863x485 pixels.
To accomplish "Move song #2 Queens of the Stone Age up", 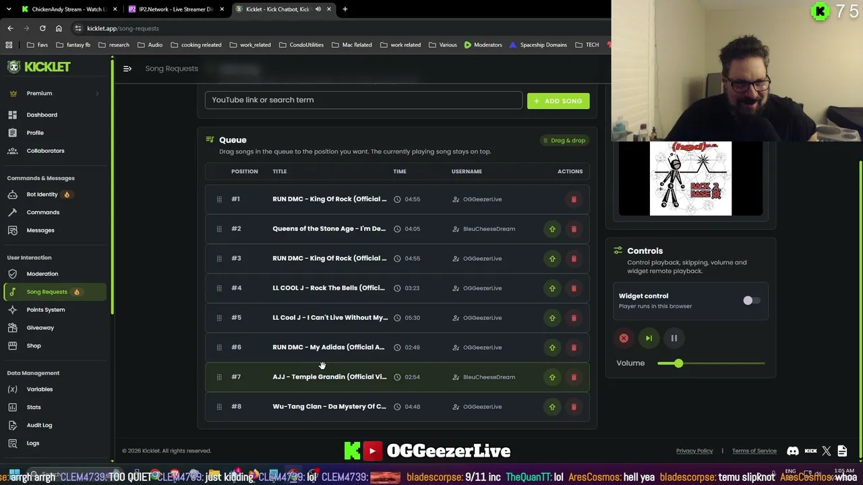I will pos(552,229).
